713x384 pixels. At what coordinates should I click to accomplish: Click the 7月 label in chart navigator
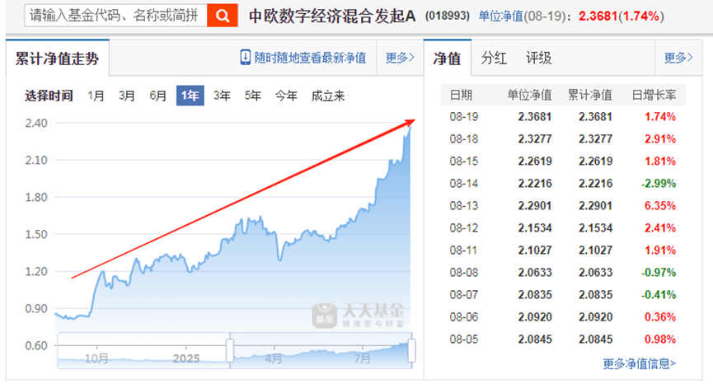point(363,358)
